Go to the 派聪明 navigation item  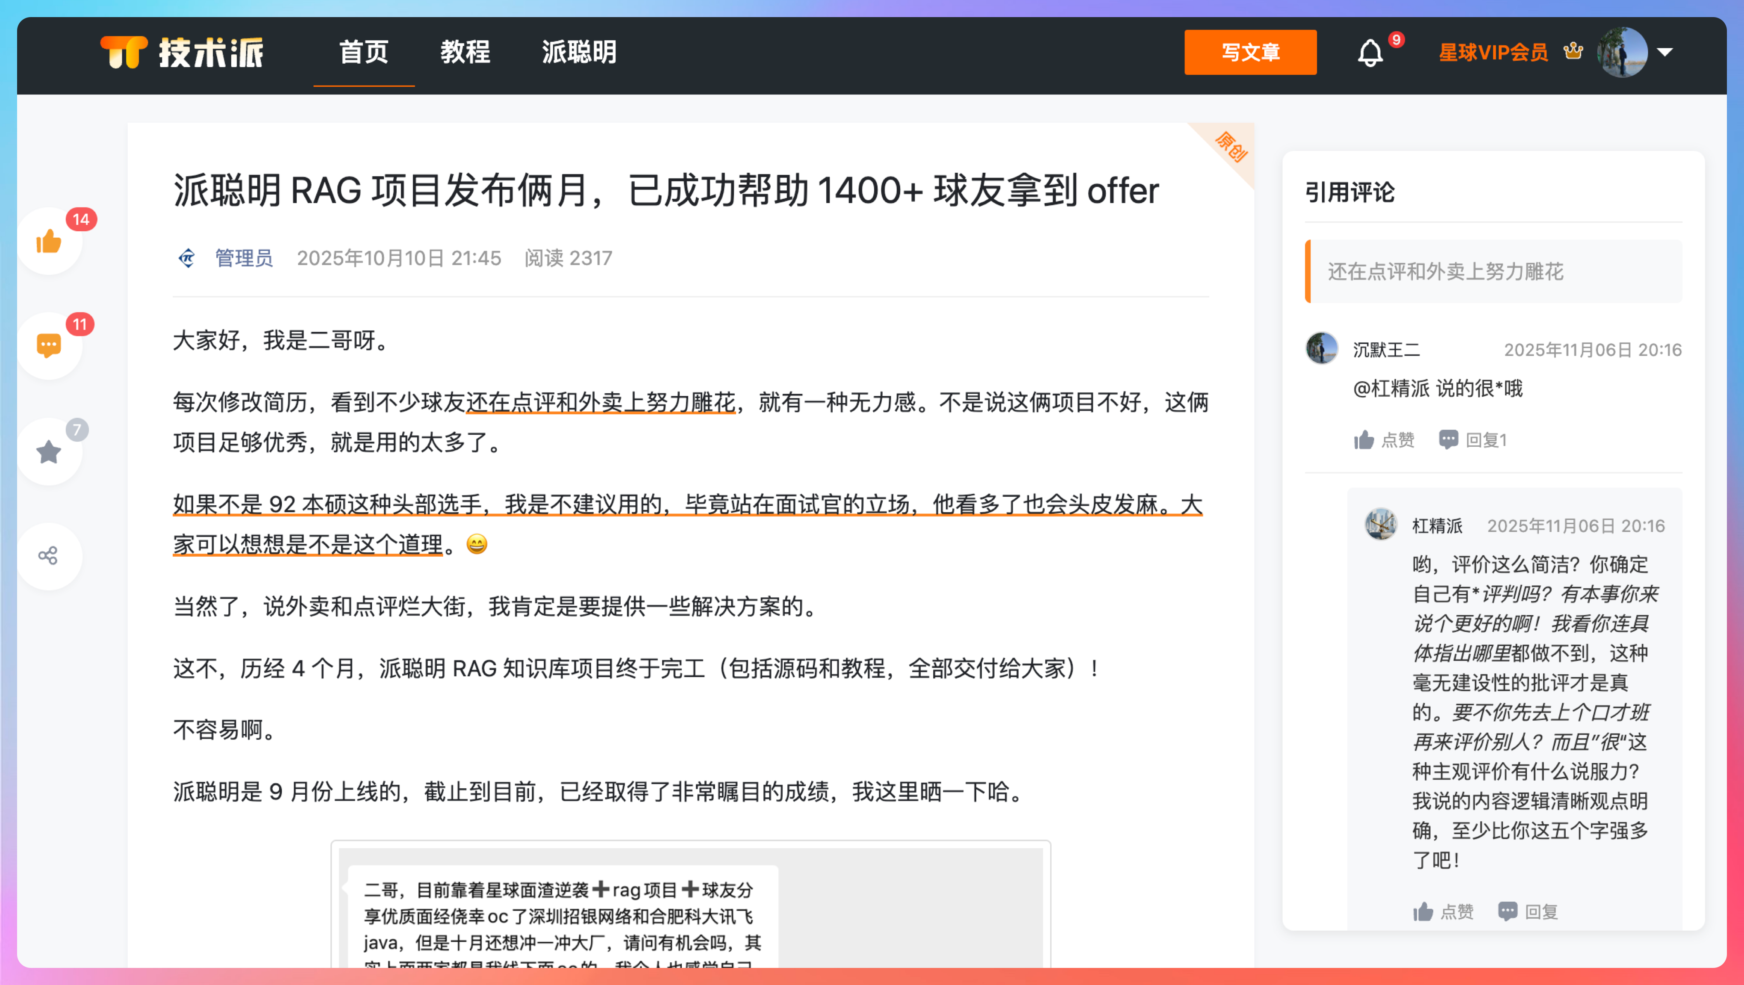[x=579, y=52]
